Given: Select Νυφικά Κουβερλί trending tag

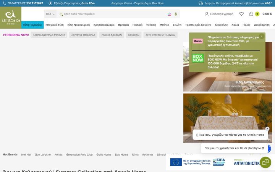Looking at the screenshot, I should (112, 35).
